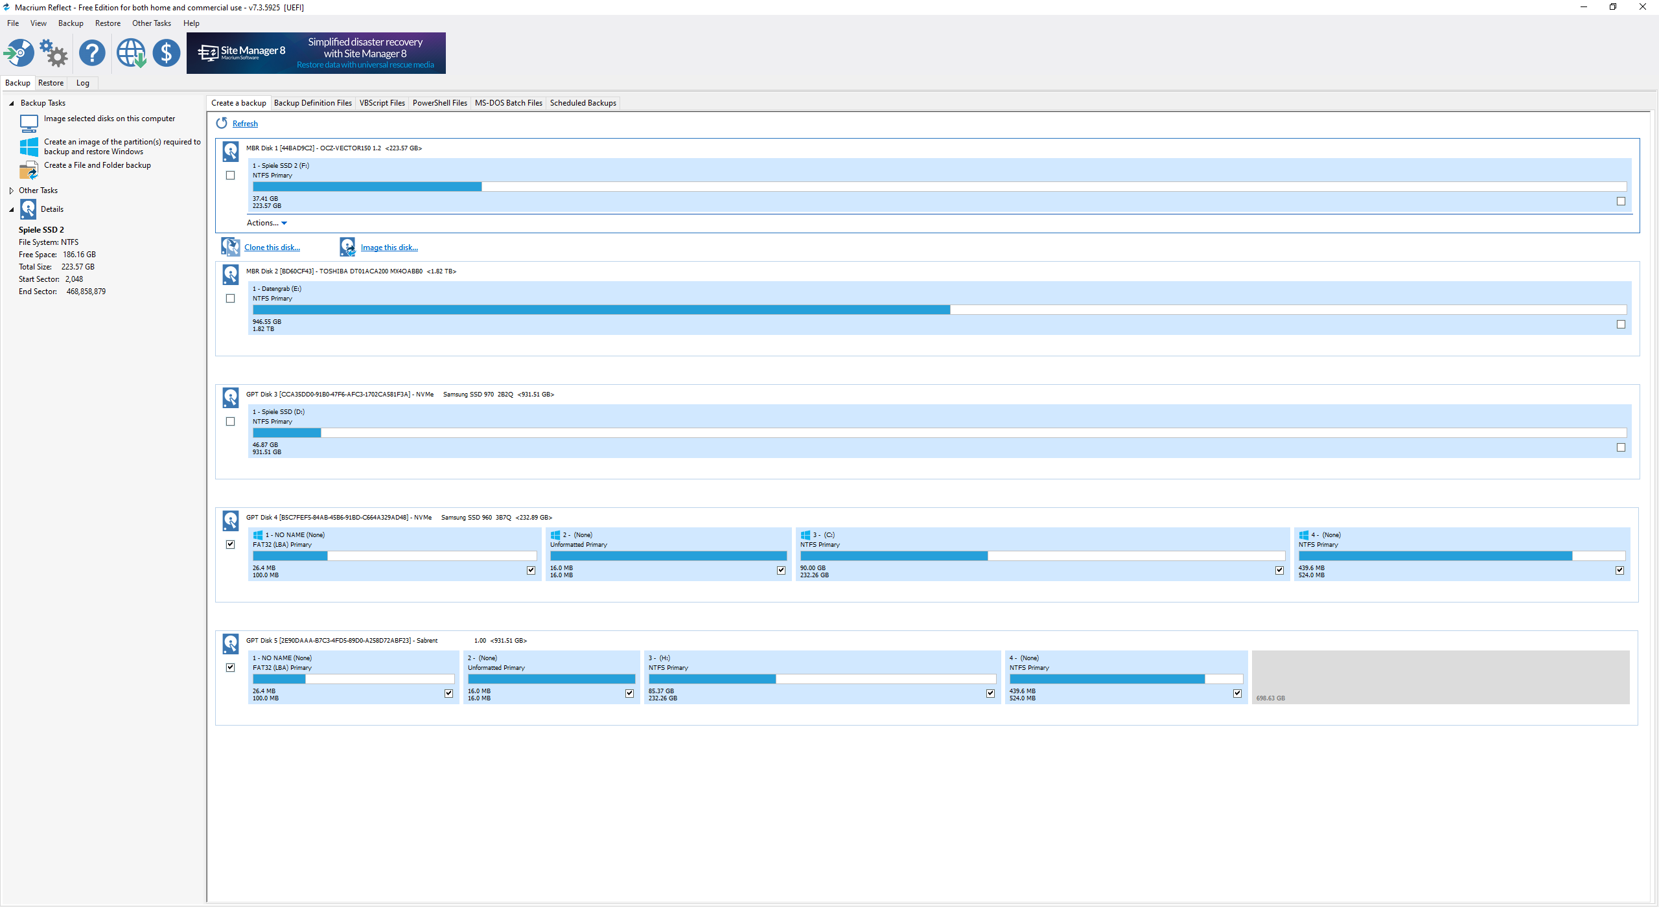This screenshot has width=1659, height=907.
Task: Open settings via the gears toolbar icon
Action: 54,53
